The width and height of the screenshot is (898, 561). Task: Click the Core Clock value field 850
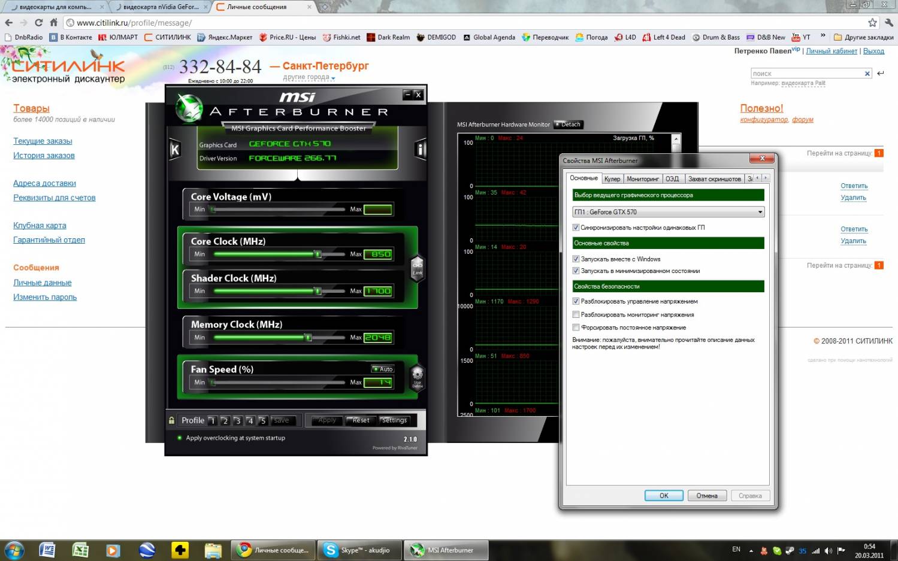click(x=378, y=254)
